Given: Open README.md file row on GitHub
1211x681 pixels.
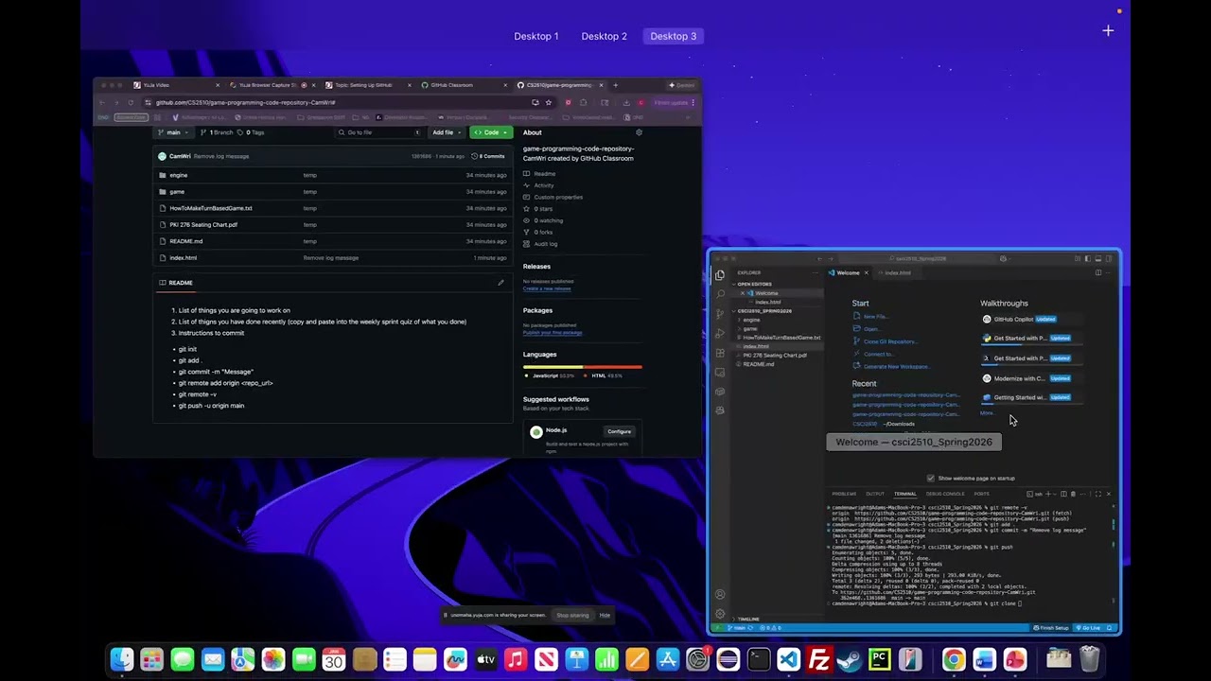Looking at the screenshot, I should (x=332, y=241).
